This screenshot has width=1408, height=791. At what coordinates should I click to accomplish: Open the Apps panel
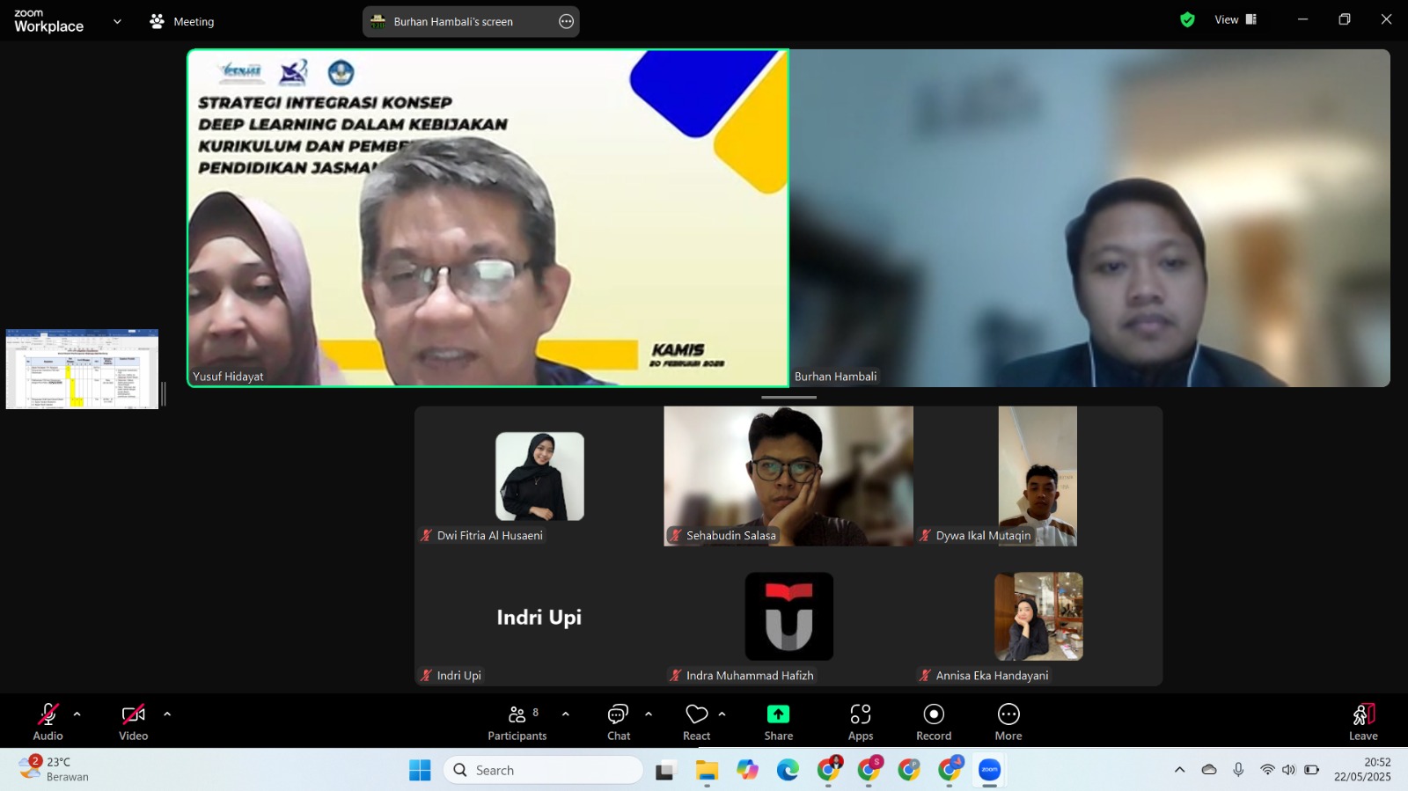tap(860, 721)
